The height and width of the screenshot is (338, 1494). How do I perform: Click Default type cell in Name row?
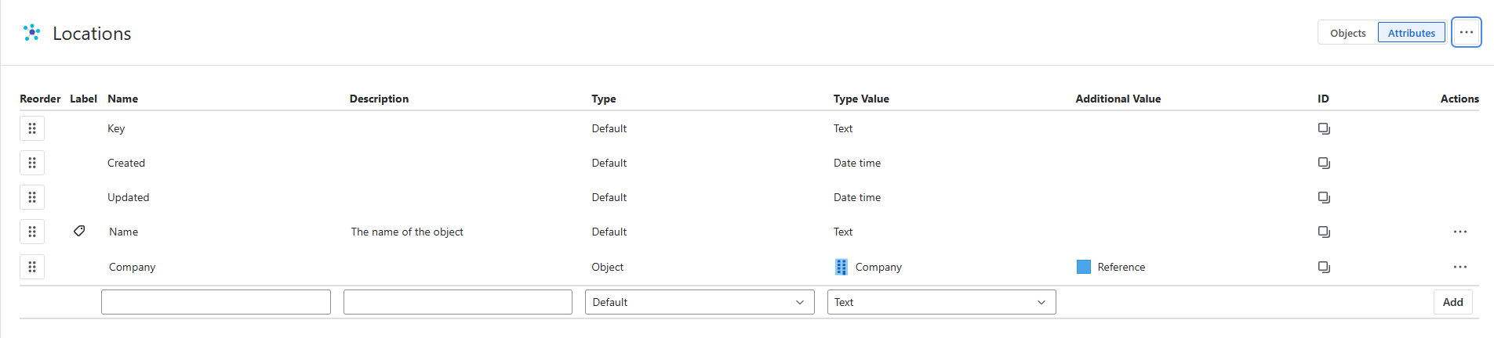(x=609, y=232)
